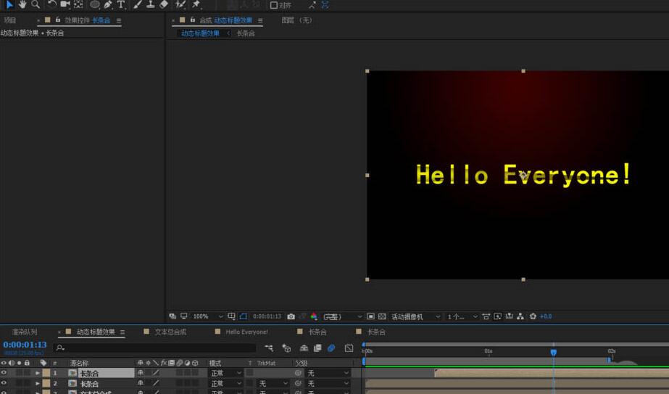Open layer 1 blend mode 正常 dropdown

225,373
